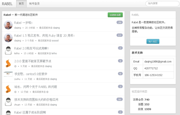Click reply badge 2 on 'Rabel 2.0现在可以试用嘛'
The height and width of the screenshot is (115, 180).
click(x=120, y=48)
